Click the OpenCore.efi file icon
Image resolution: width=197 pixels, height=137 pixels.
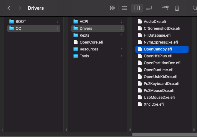[76, 42]
